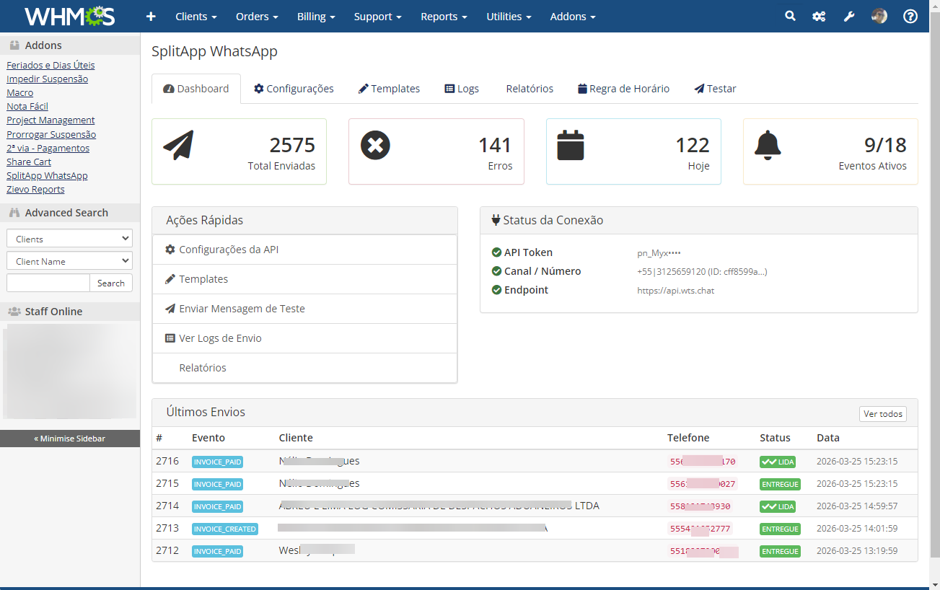Expand the Utilities menu
This screenshot has width=940, height=590.
[509, 16]
